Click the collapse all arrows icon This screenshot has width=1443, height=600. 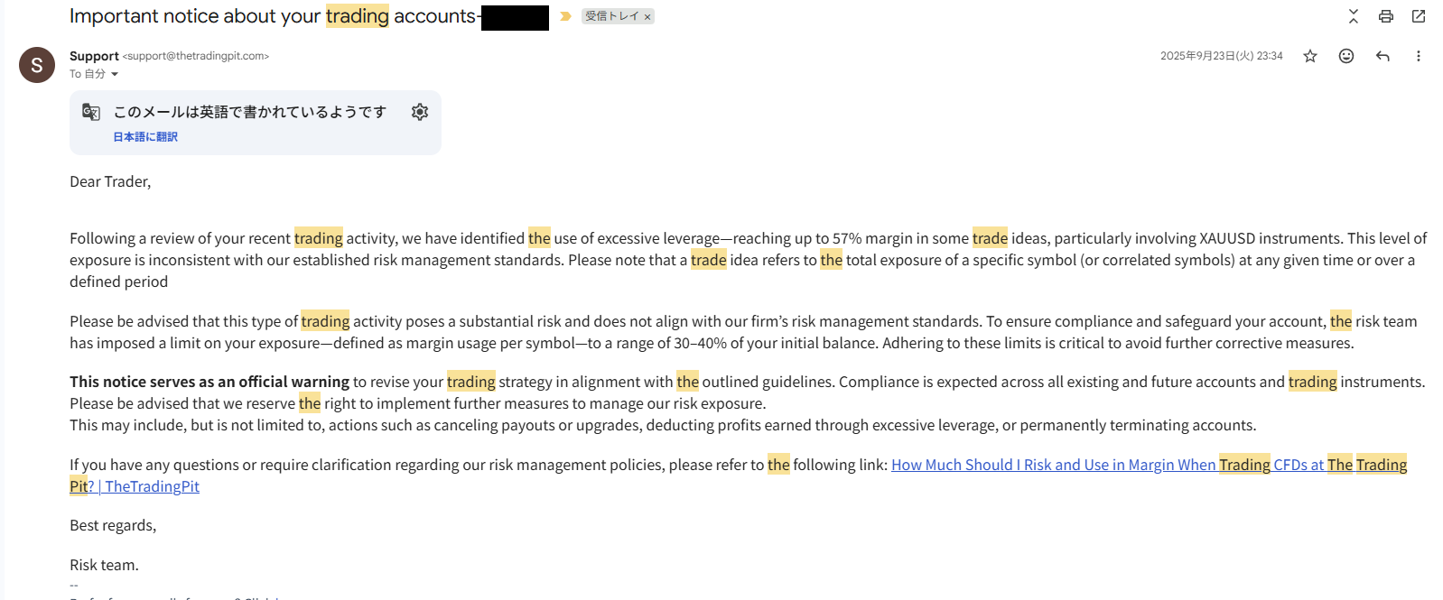coord(1353,16)
